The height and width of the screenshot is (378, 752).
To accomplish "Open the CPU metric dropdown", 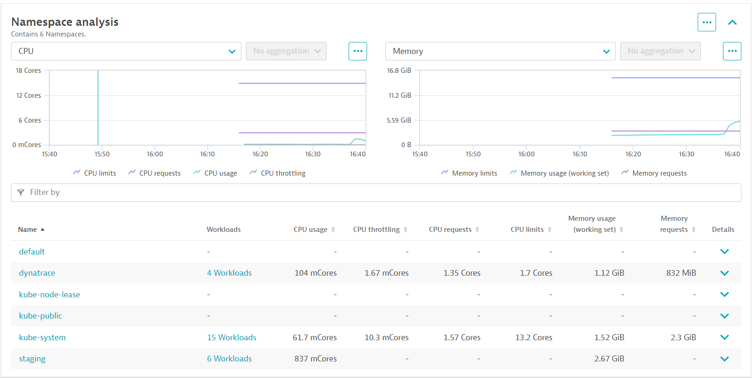I will point(126,51).
